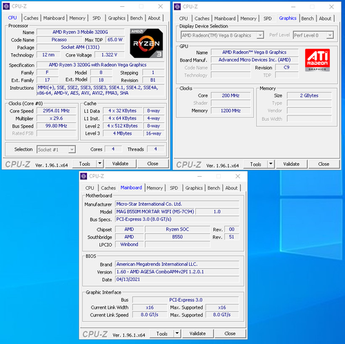
Task: Click the Multiplier value x 29.6
Action: pyautogui.click(x=57, y=118)
